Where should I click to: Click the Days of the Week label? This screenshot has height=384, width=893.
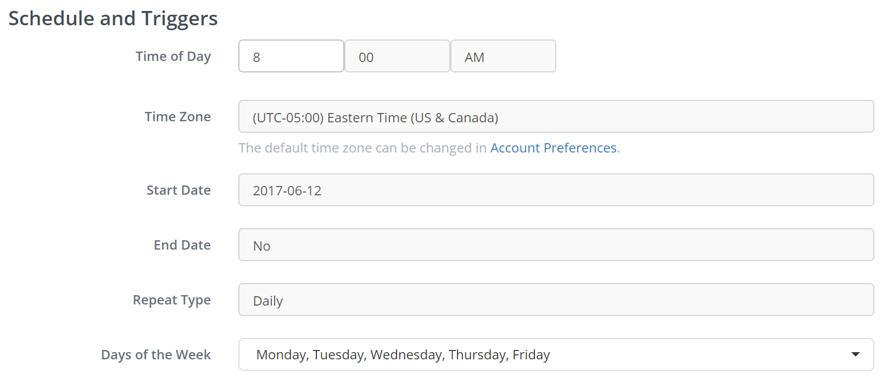(155, 355)
